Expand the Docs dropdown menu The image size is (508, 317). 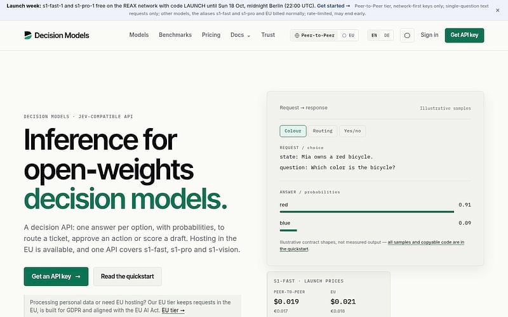(240, 35)
